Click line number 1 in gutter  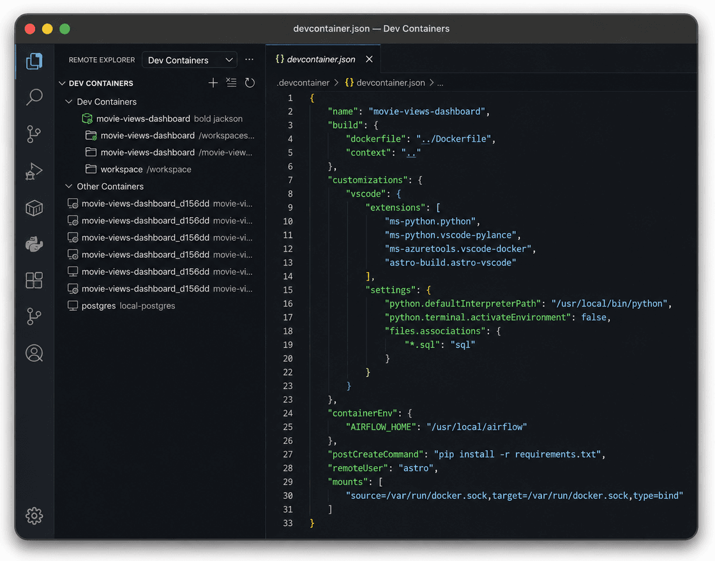(x=290, y=98)
